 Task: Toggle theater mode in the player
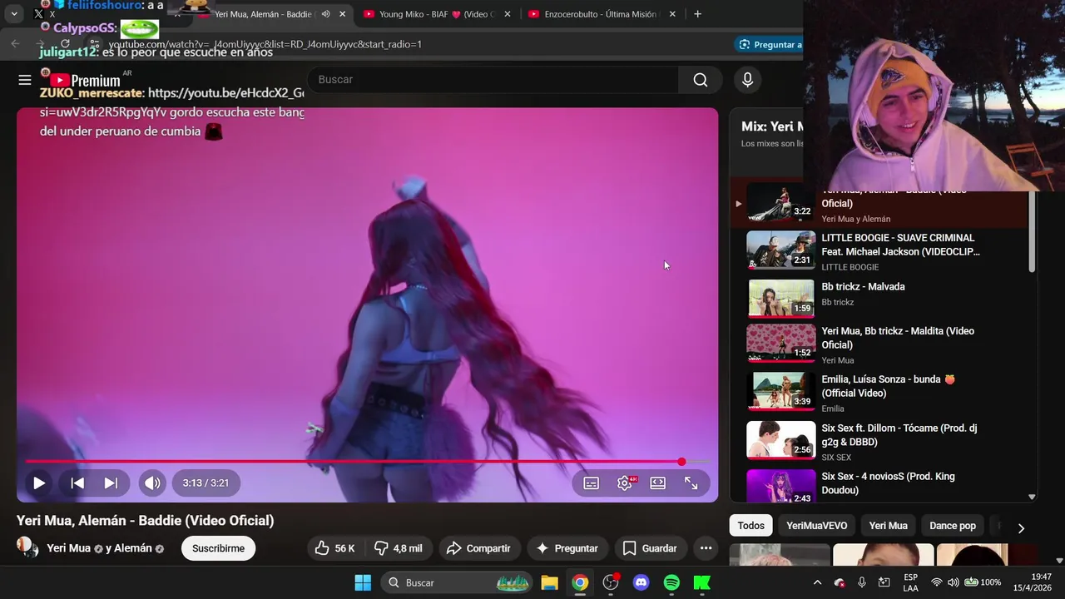(658, 483)
